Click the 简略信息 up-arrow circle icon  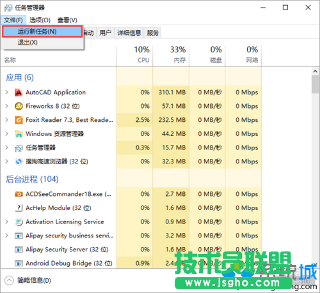click(9, 280)
